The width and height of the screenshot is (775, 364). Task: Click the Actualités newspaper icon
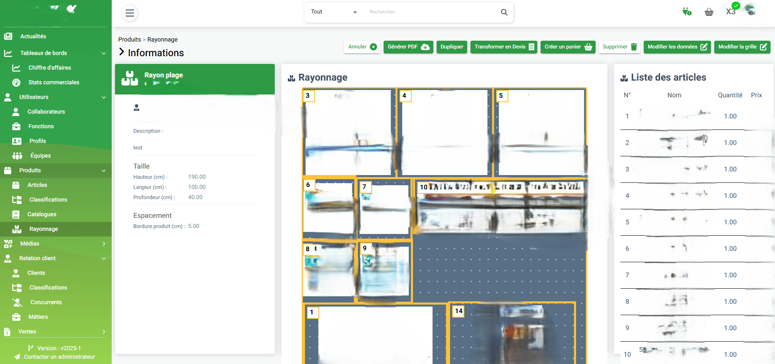pyautogui.click(x=8, y=36)
